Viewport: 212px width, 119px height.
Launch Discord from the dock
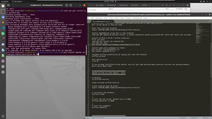click(3, 45)
